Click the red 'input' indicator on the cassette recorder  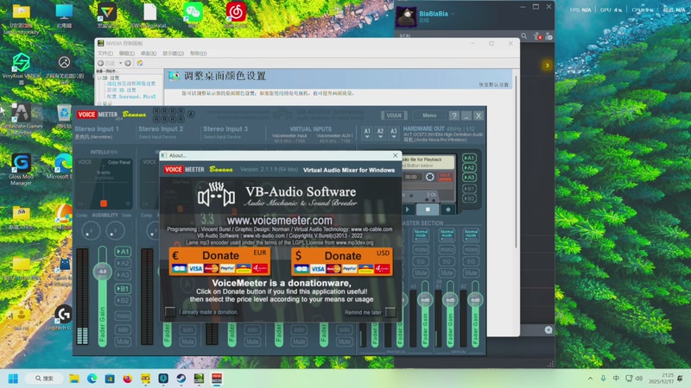pos(445,177)
